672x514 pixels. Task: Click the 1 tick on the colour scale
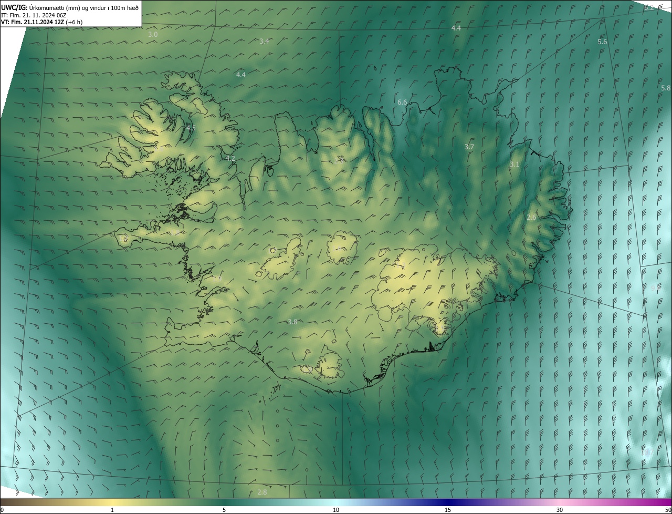coord(112,510)
